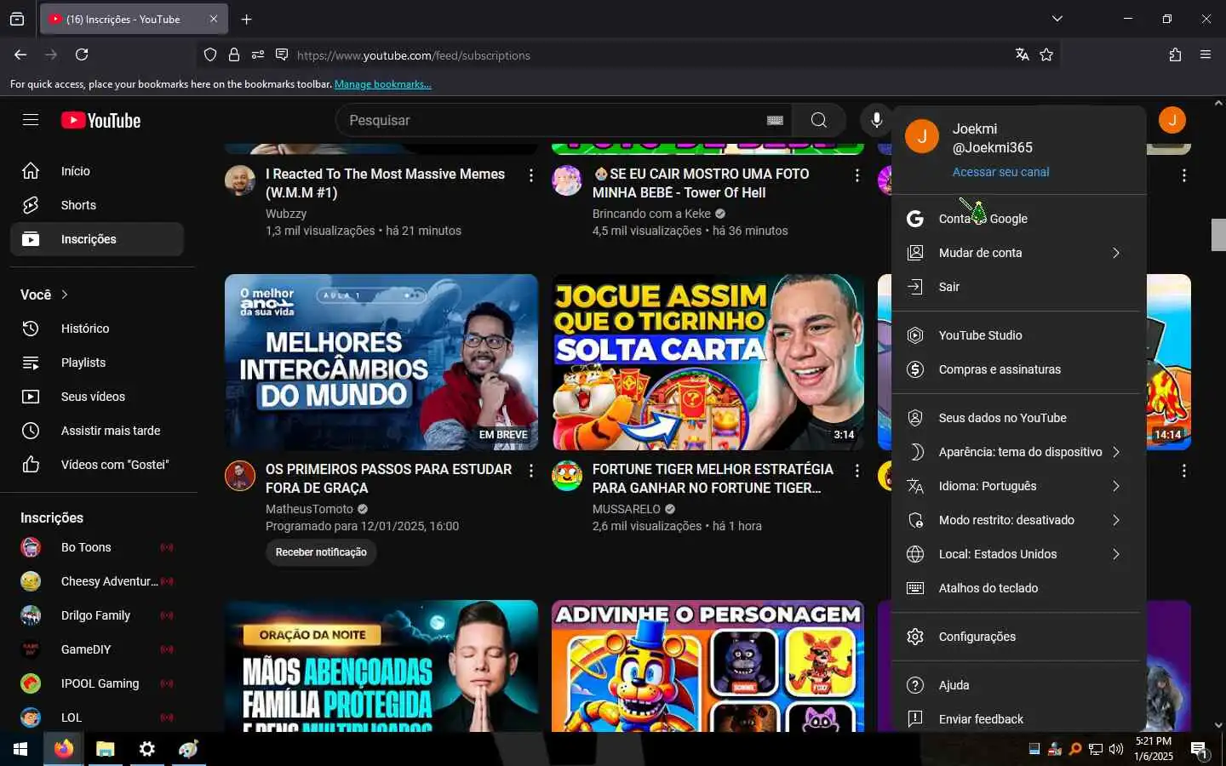1226x766 pixels.
Task: Open Jogue Assim Que o Tigrinho thumbnail
Action: coord(708,362)
